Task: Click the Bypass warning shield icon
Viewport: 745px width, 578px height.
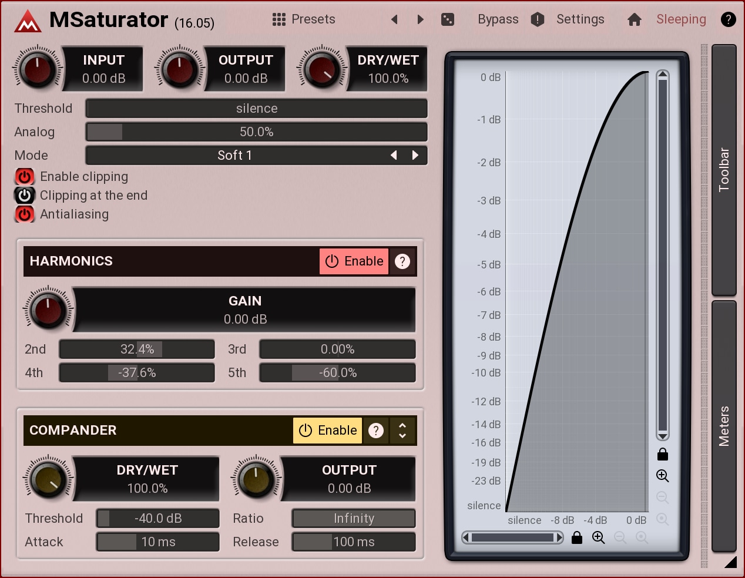Action: click(538, 19)
